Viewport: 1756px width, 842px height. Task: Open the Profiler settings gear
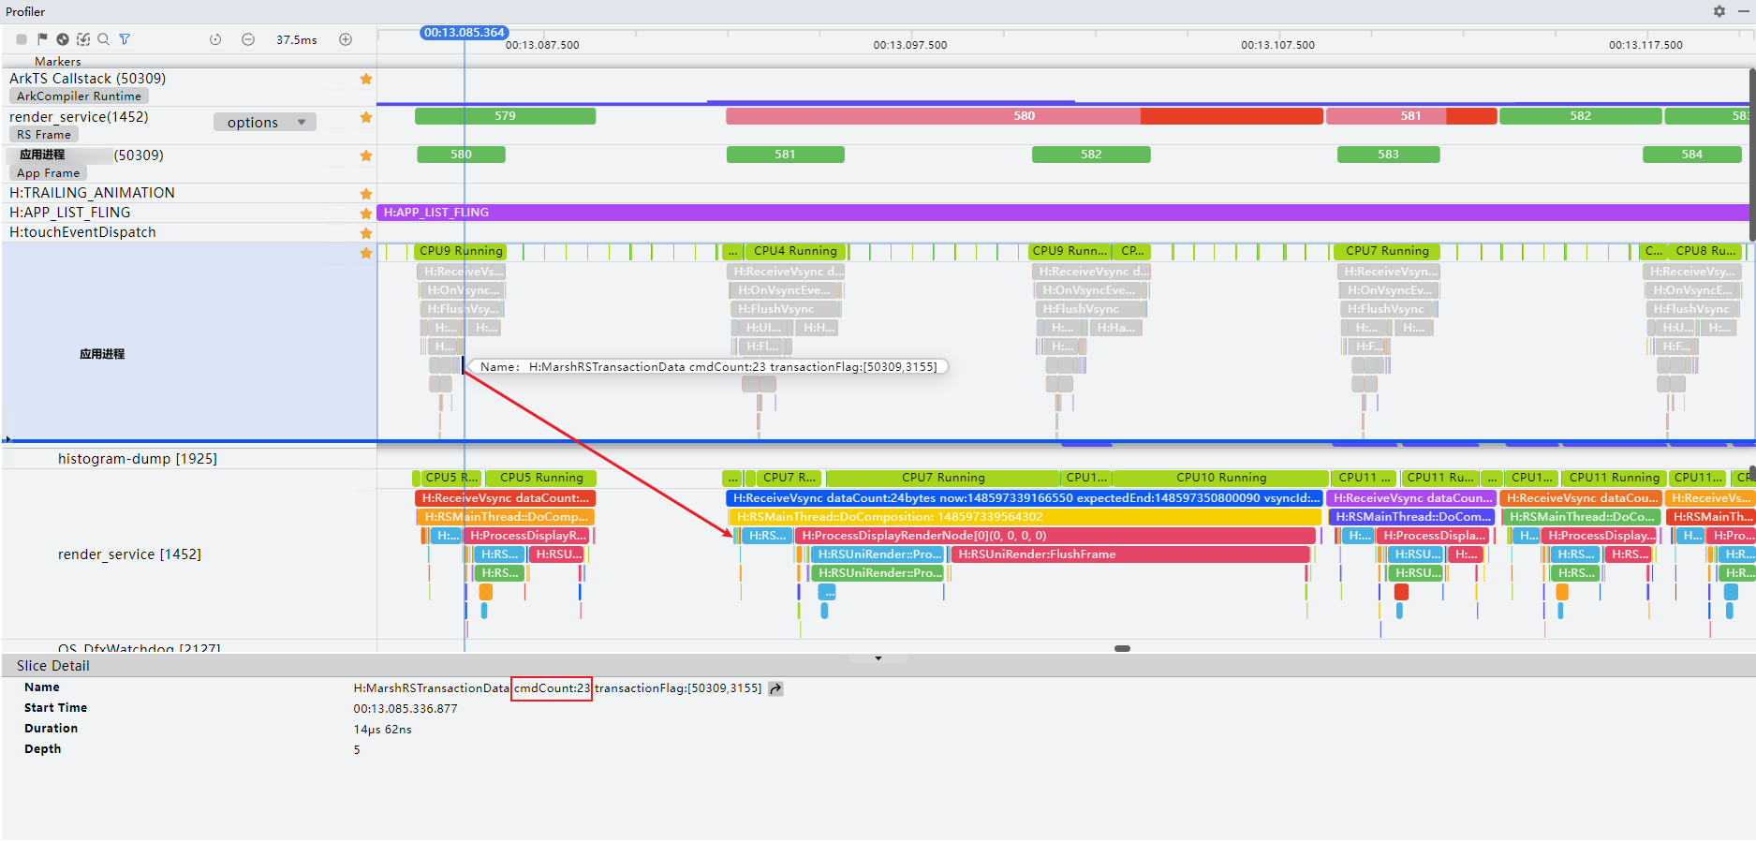tap(1719, 11)
